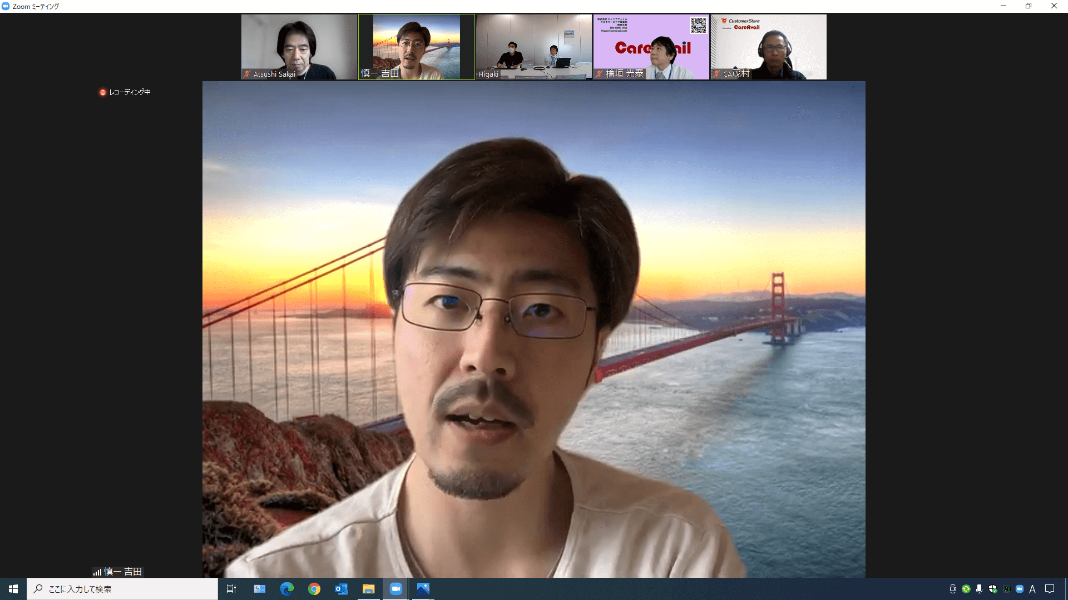The image size is (1068, 600).
Task: Click the green sync tray icon
Action: (966, 589)
